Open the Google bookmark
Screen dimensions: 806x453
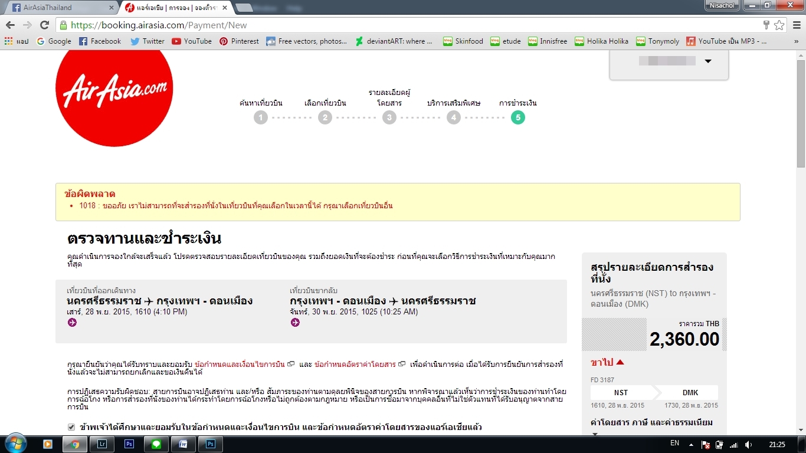(54, 41)
